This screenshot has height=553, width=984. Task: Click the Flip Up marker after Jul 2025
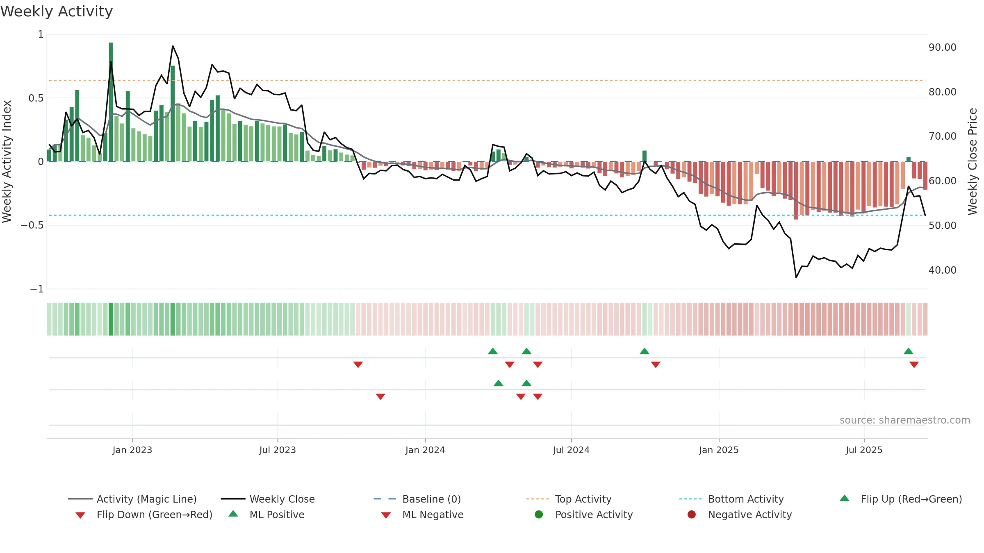tap(909, 351)
